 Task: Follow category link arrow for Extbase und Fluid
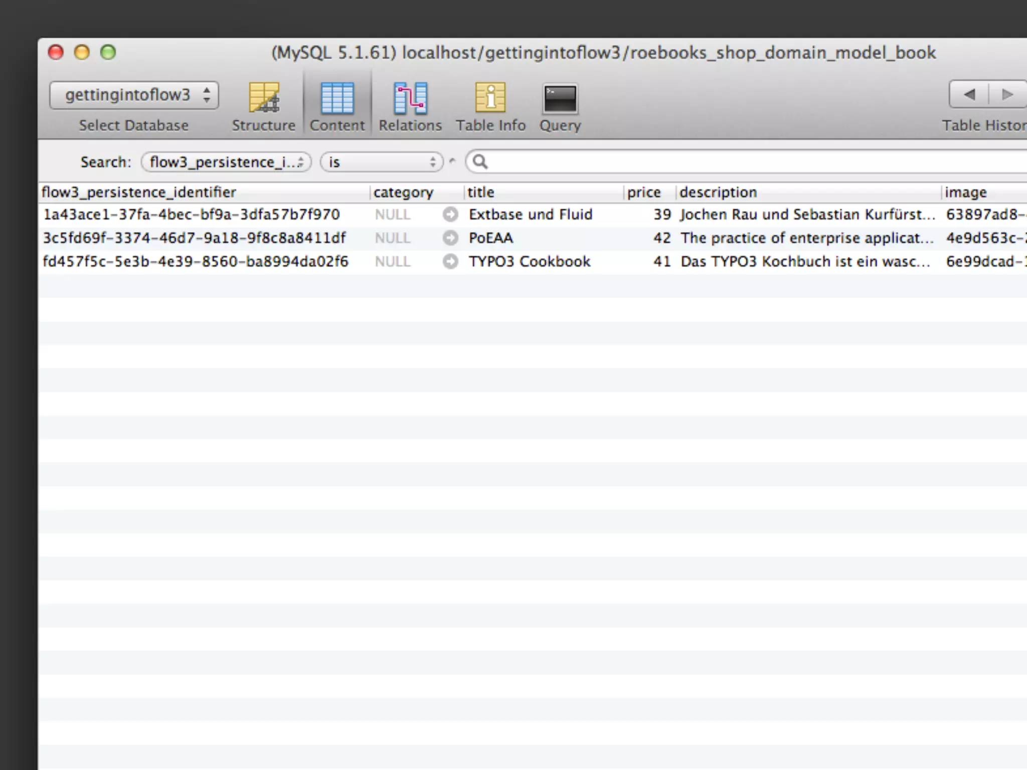coord(450,215)
